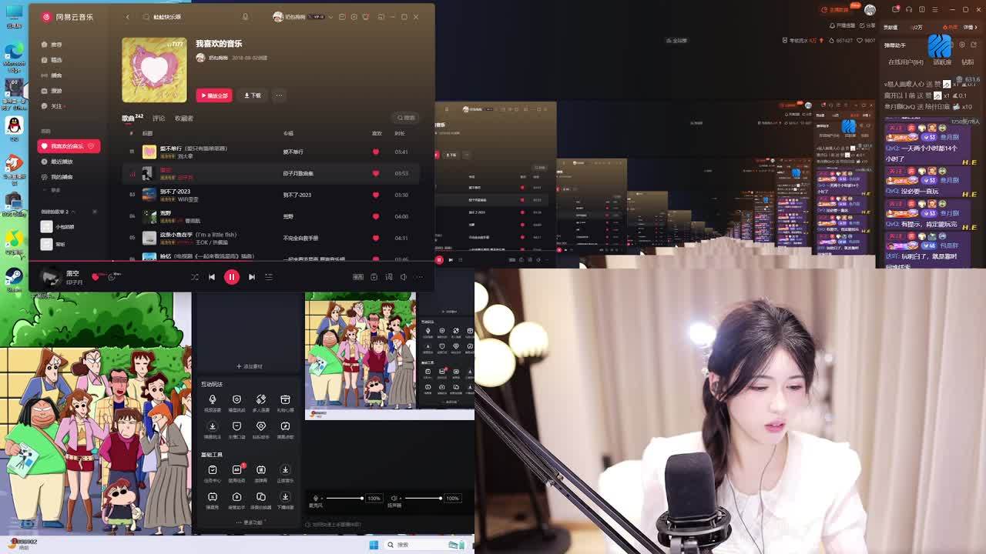Click the 下载 button for the playlist
Screen dimensions: 986x554
[253, 95]
